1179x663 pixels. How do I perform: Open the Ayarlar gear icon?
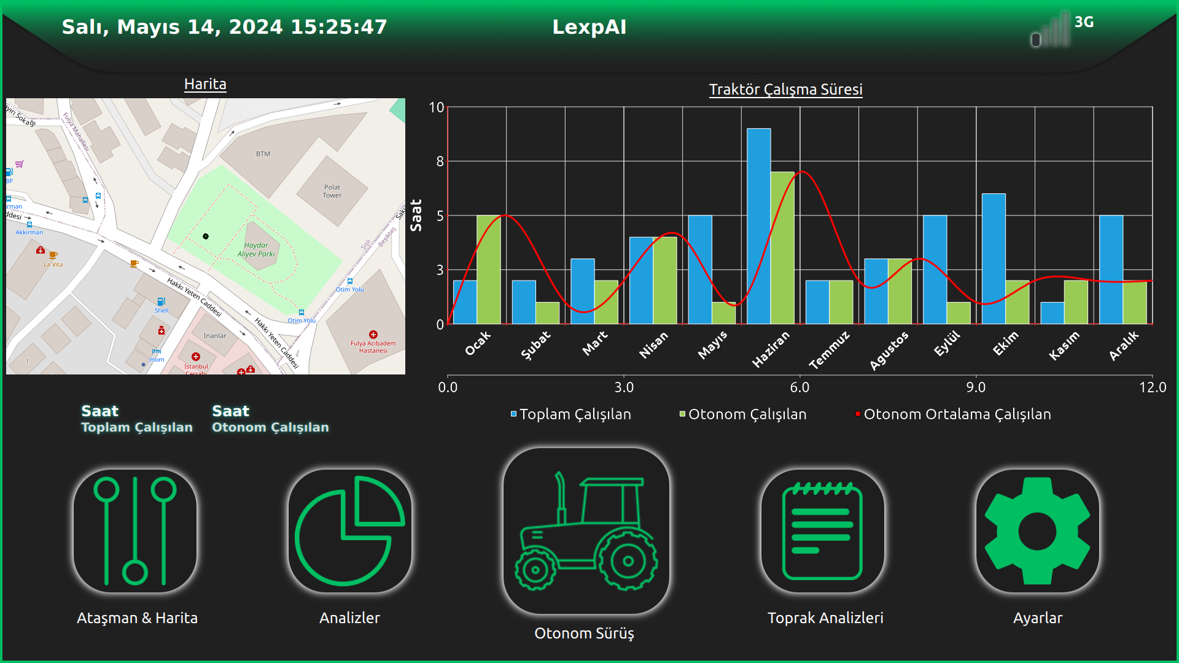tap(1038, 531)
